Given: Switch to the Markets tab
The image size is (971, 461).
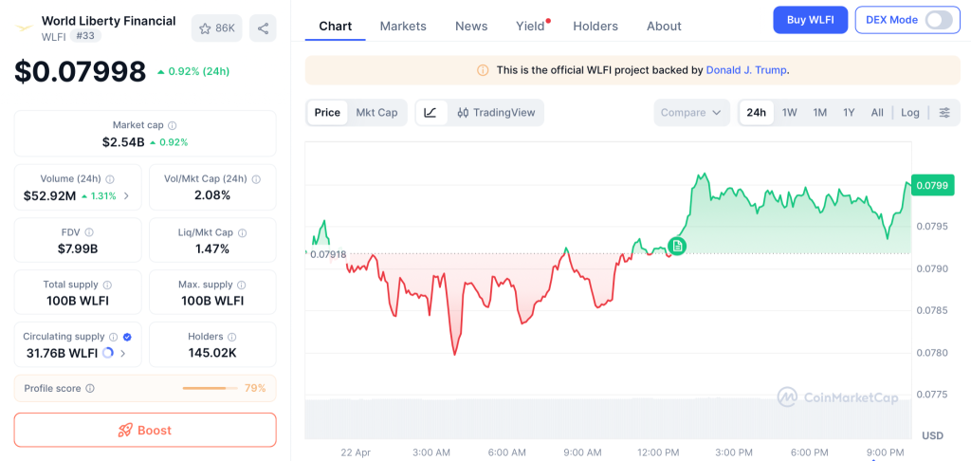Looking at the screenshot, I should click(403, 27).
